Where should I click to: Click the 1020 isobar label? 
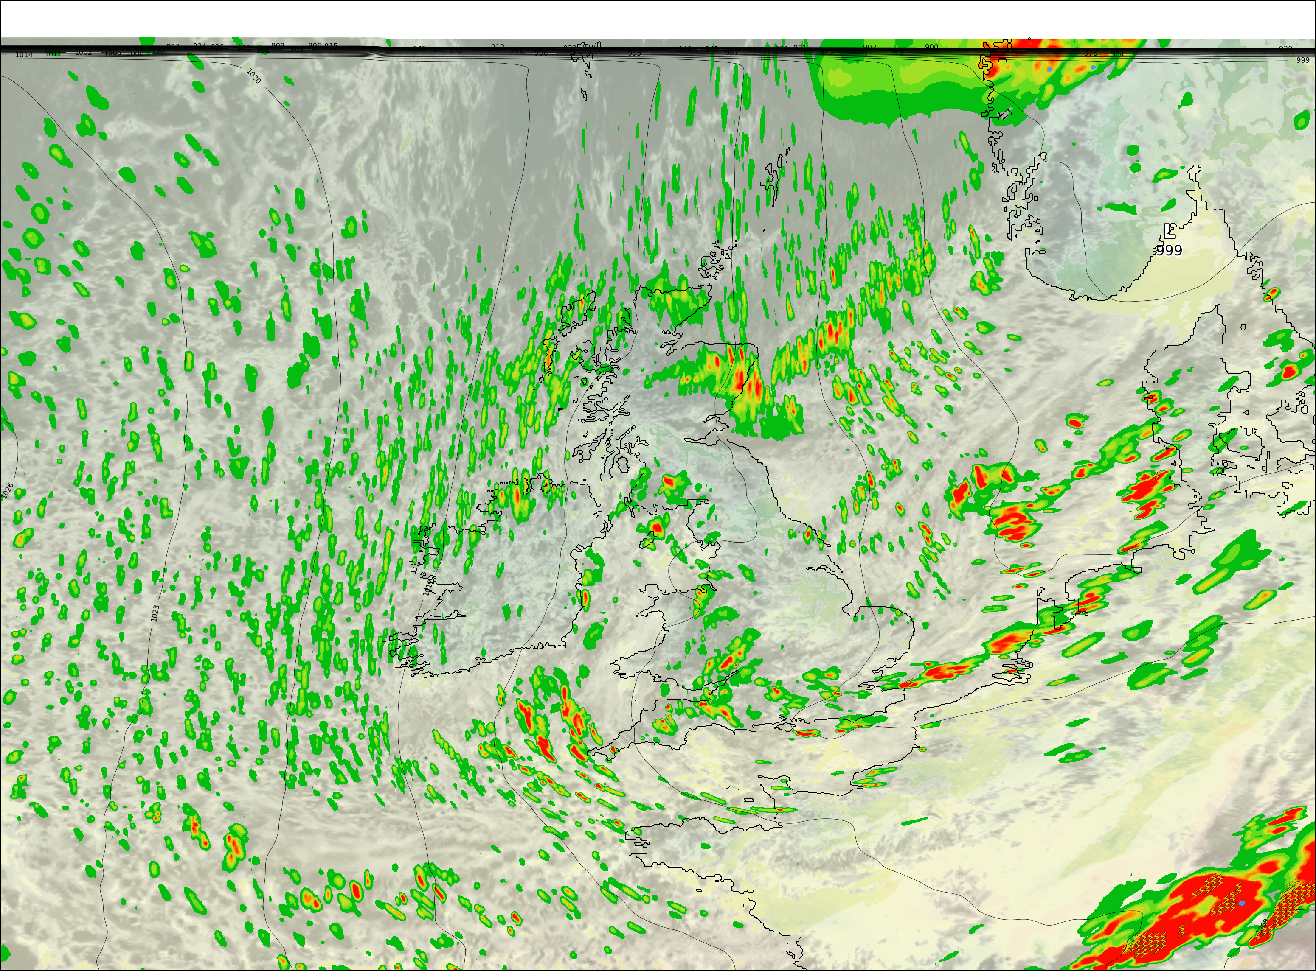tap(253, 76)
